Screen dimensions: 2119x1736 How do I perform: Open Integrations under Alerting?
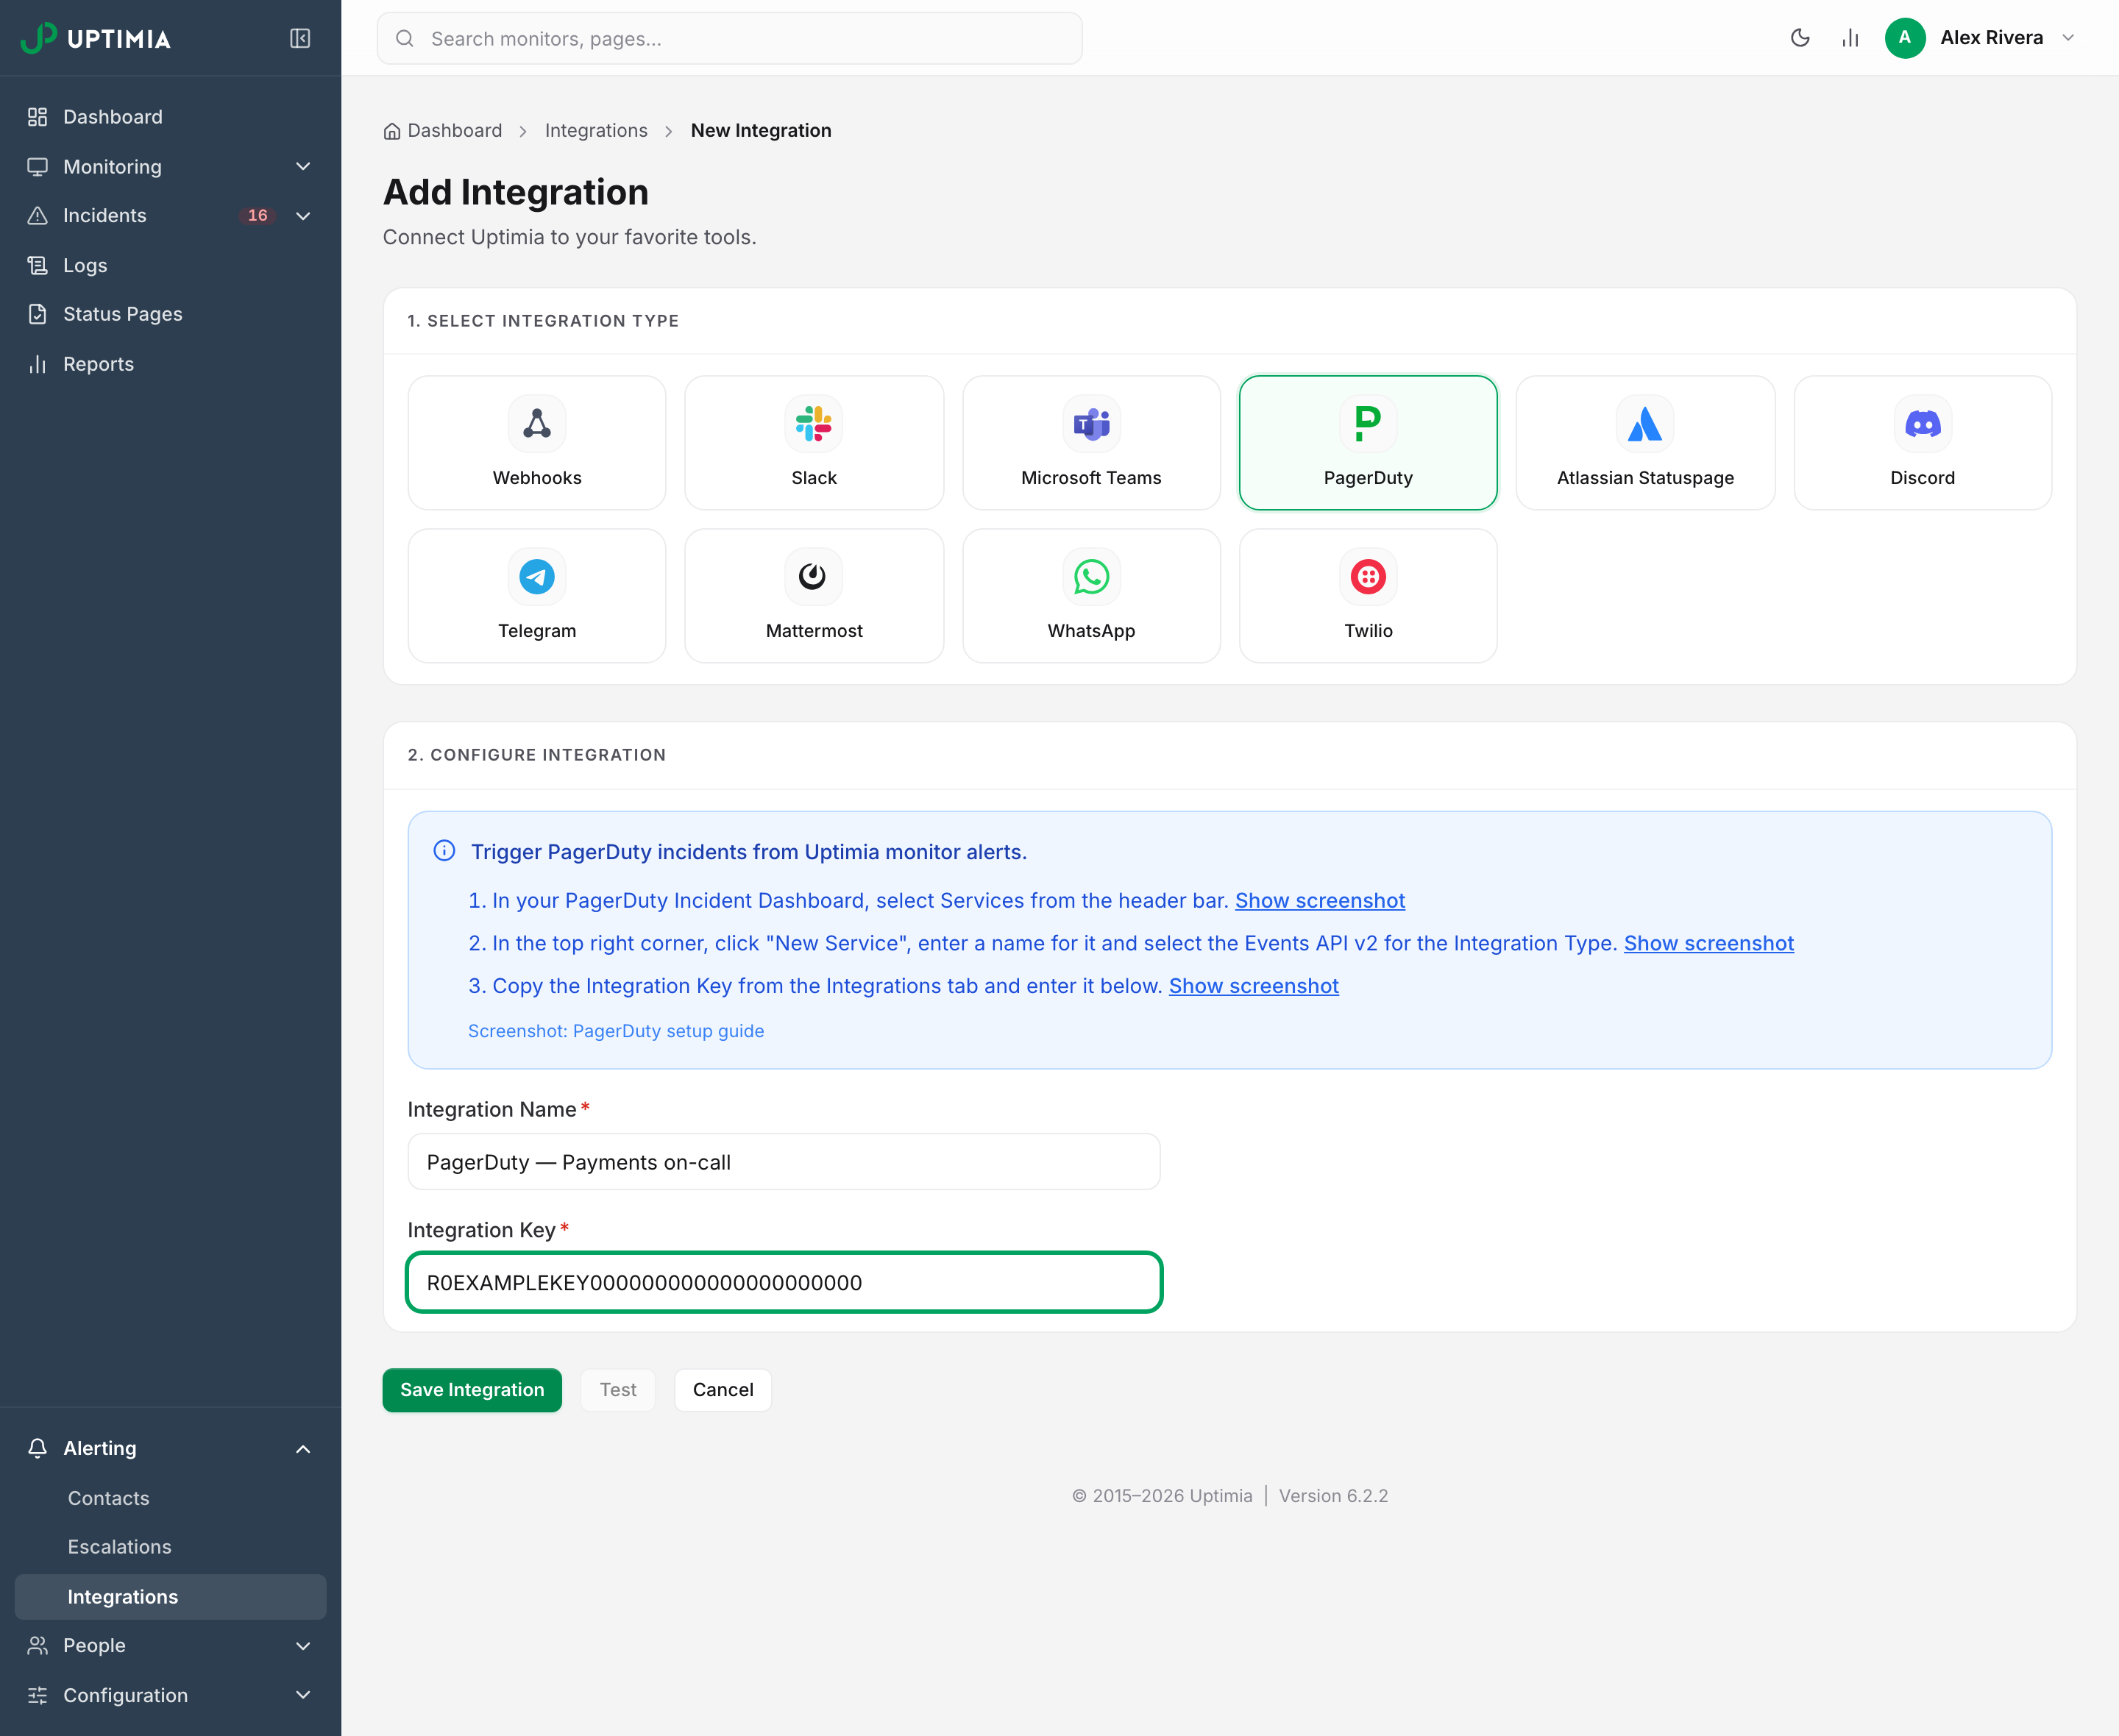[170, 1597]
